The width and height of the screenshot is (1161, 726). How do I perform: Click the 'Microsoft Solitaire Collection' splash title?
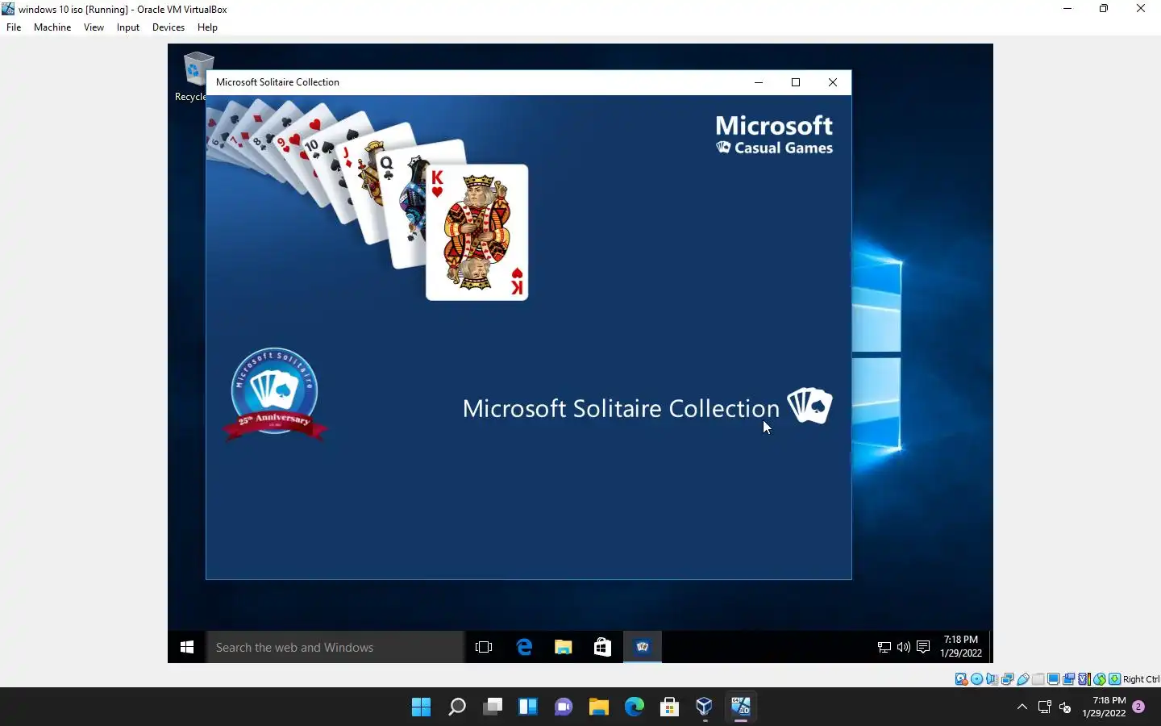pos(621,408)
